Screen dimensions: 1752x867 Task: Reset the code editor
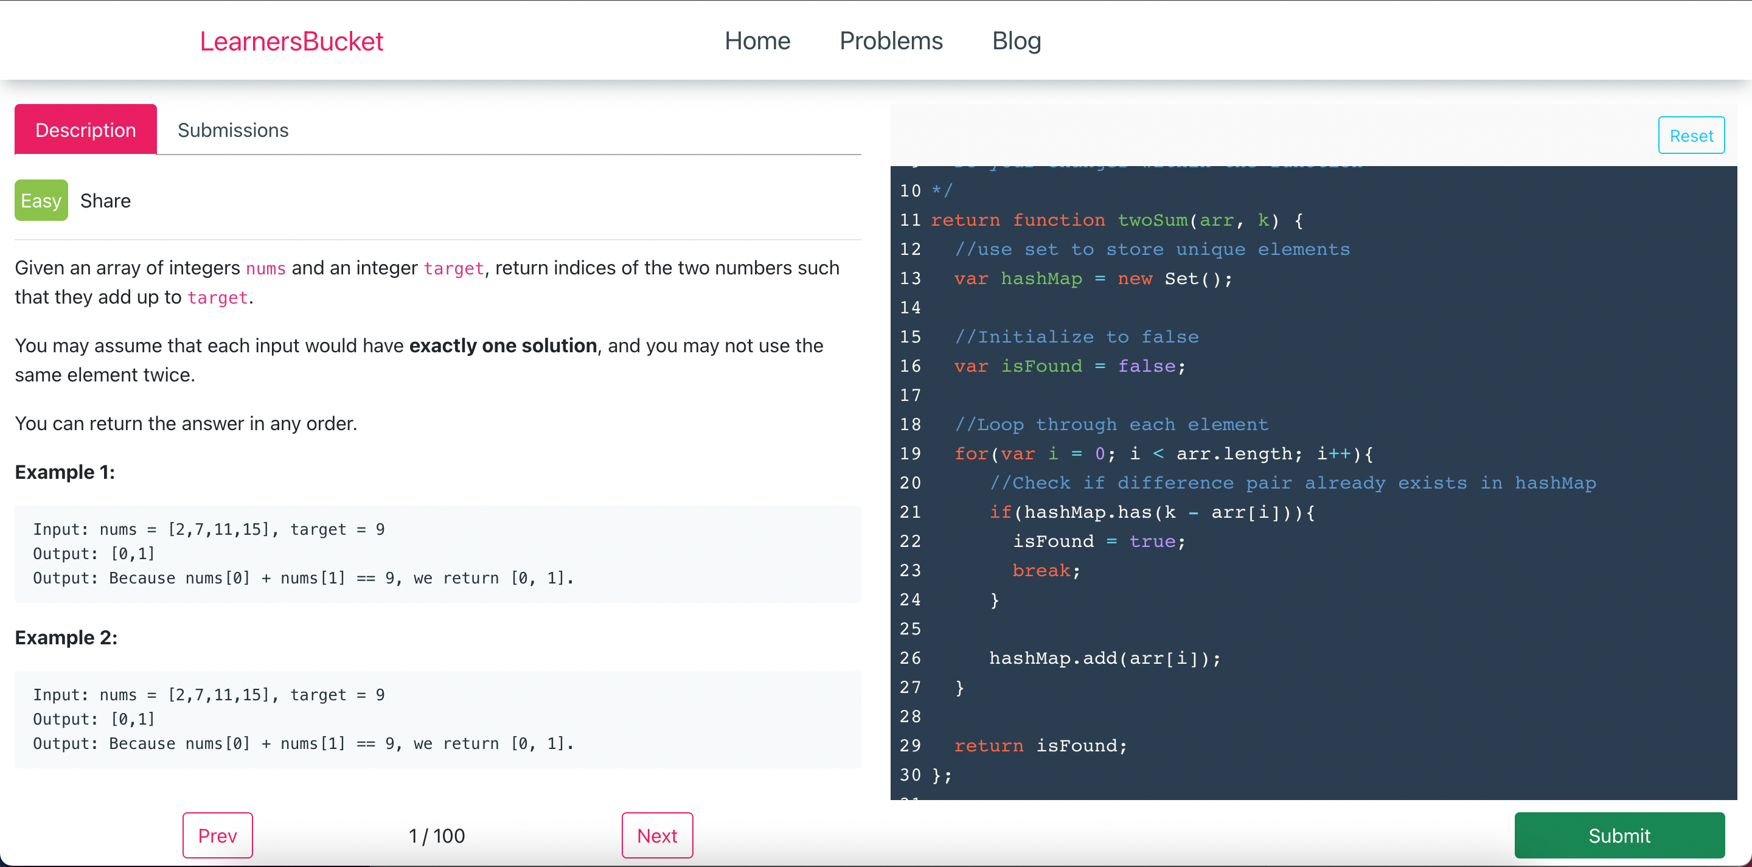[1691, 135]
